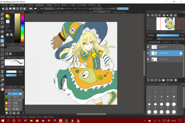185x123 pixels.
Task: Rotate canvas left in the Navigator
Action: pos(164,15)
